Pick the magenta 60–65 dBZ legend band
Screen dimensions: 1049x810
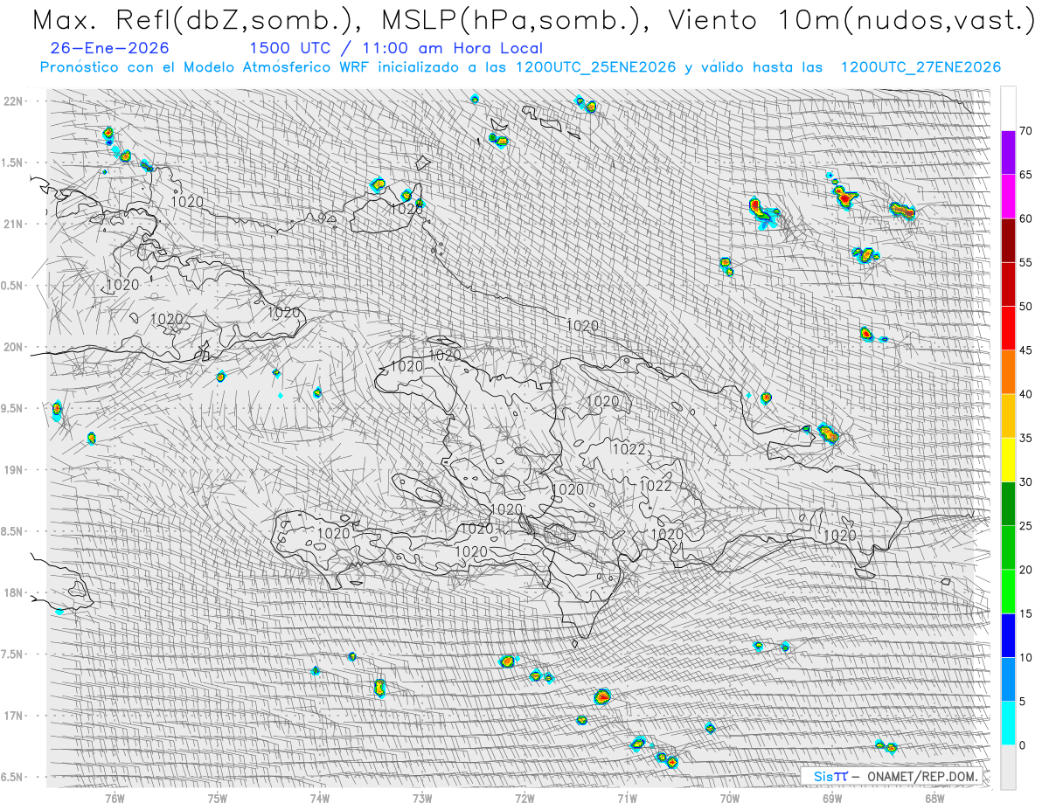coord(1008,197)
